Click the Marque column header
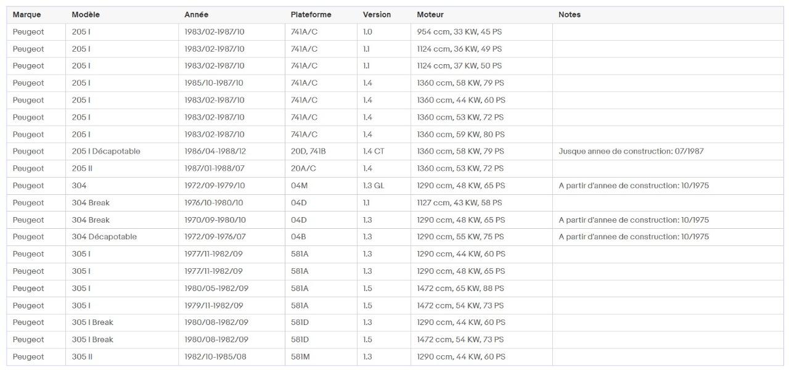This screenshot has width=789, height=370. click(27, 15)
